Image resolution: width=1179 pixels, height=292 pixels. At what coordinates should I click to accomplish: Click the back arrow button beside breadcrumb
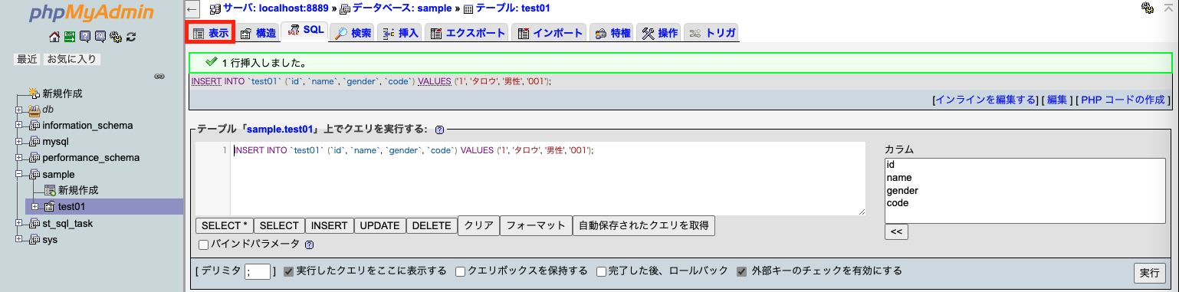coord(192,8)
